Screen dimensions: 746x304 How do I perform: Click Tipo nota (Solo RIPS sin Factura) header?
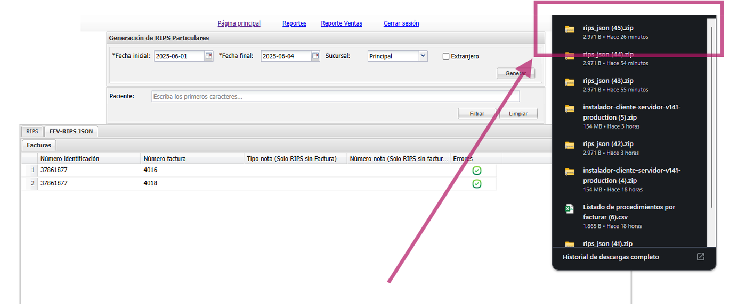[x=296, y=158]
